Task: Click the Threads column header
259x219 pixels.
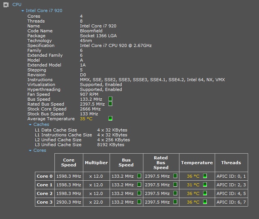Action: point(231,163)
